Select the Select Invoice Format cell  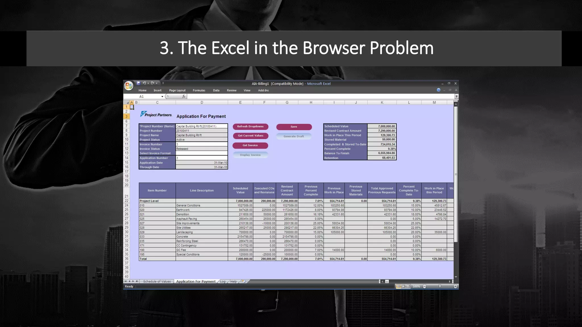[201, 153]
